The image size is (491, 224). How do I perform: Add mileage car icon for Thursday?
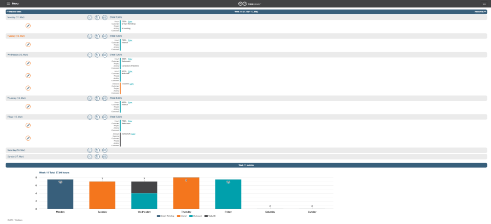coord(105,98)
